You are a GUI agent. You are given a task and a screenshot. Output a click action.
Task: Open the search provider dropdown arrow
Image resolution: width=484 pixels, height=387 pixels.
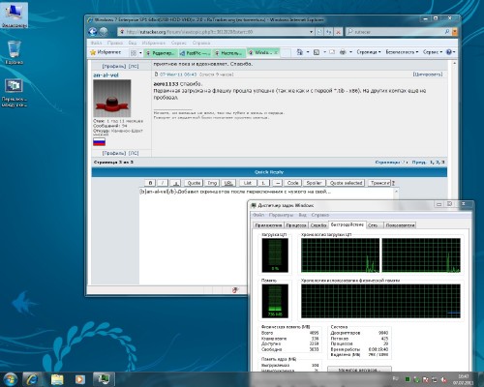click(455, 32)
